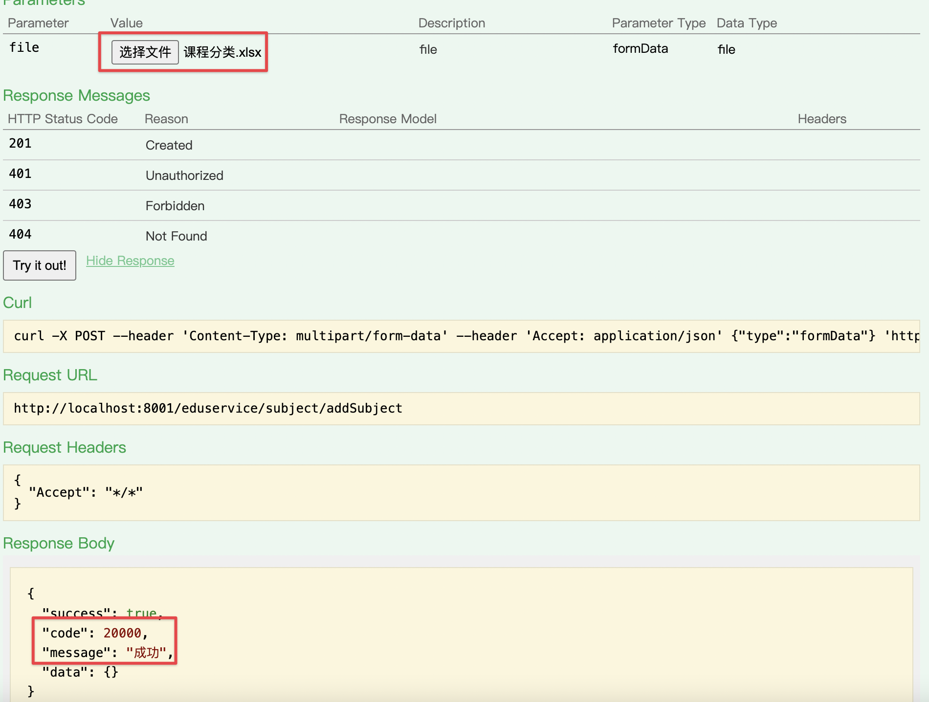The width and height of the screenshot is (929, 702).
Task: Click the Not Found reason text
Action: coord(177,236)
